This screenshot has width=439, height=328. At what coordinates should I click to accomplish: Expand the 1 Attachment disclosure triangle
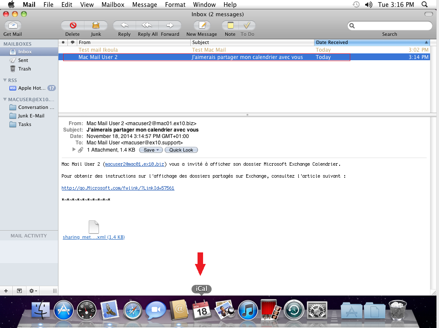(x=74, y=149)
